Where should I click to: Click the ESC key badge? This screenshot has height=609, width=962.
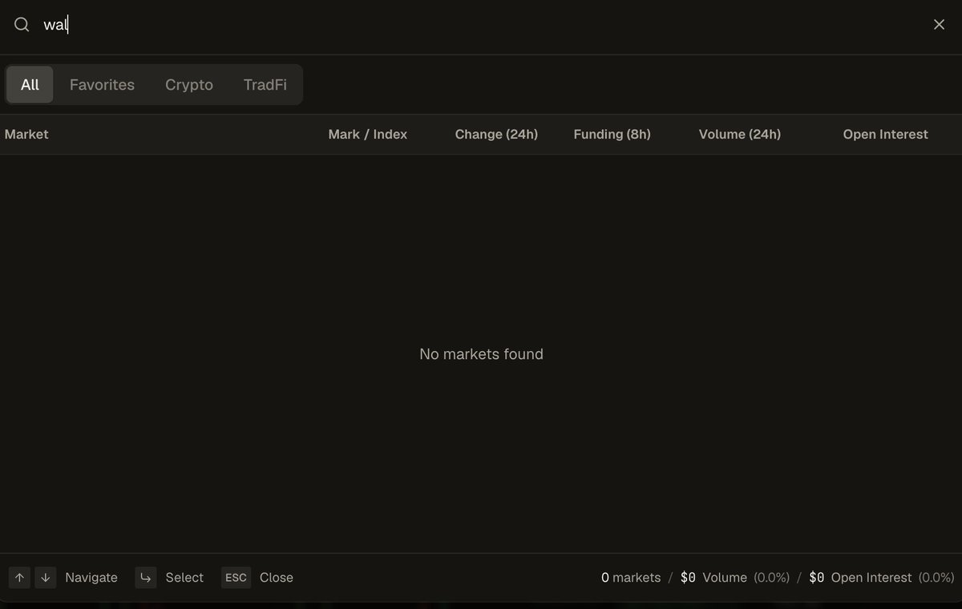[236, 578]
